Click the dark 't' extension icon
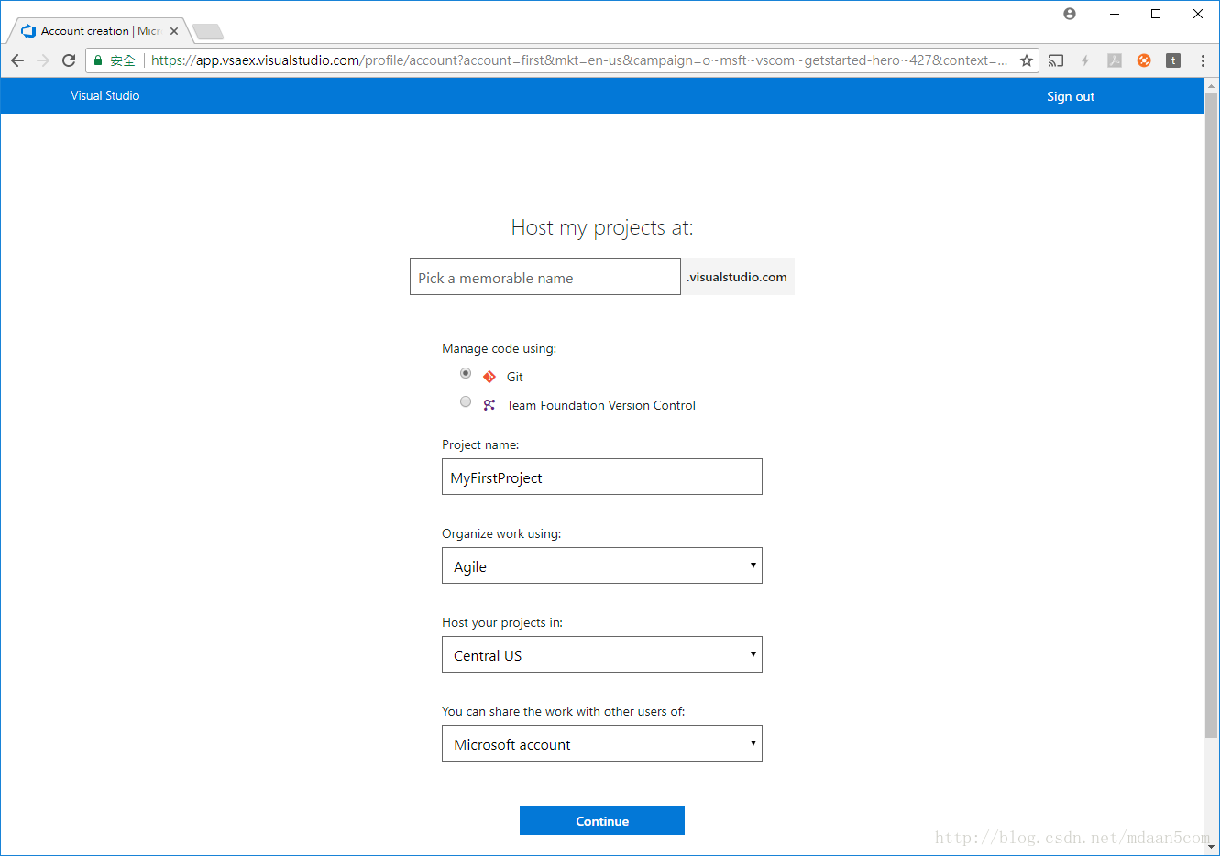 pyautogui.click(x=1173, y=60)
